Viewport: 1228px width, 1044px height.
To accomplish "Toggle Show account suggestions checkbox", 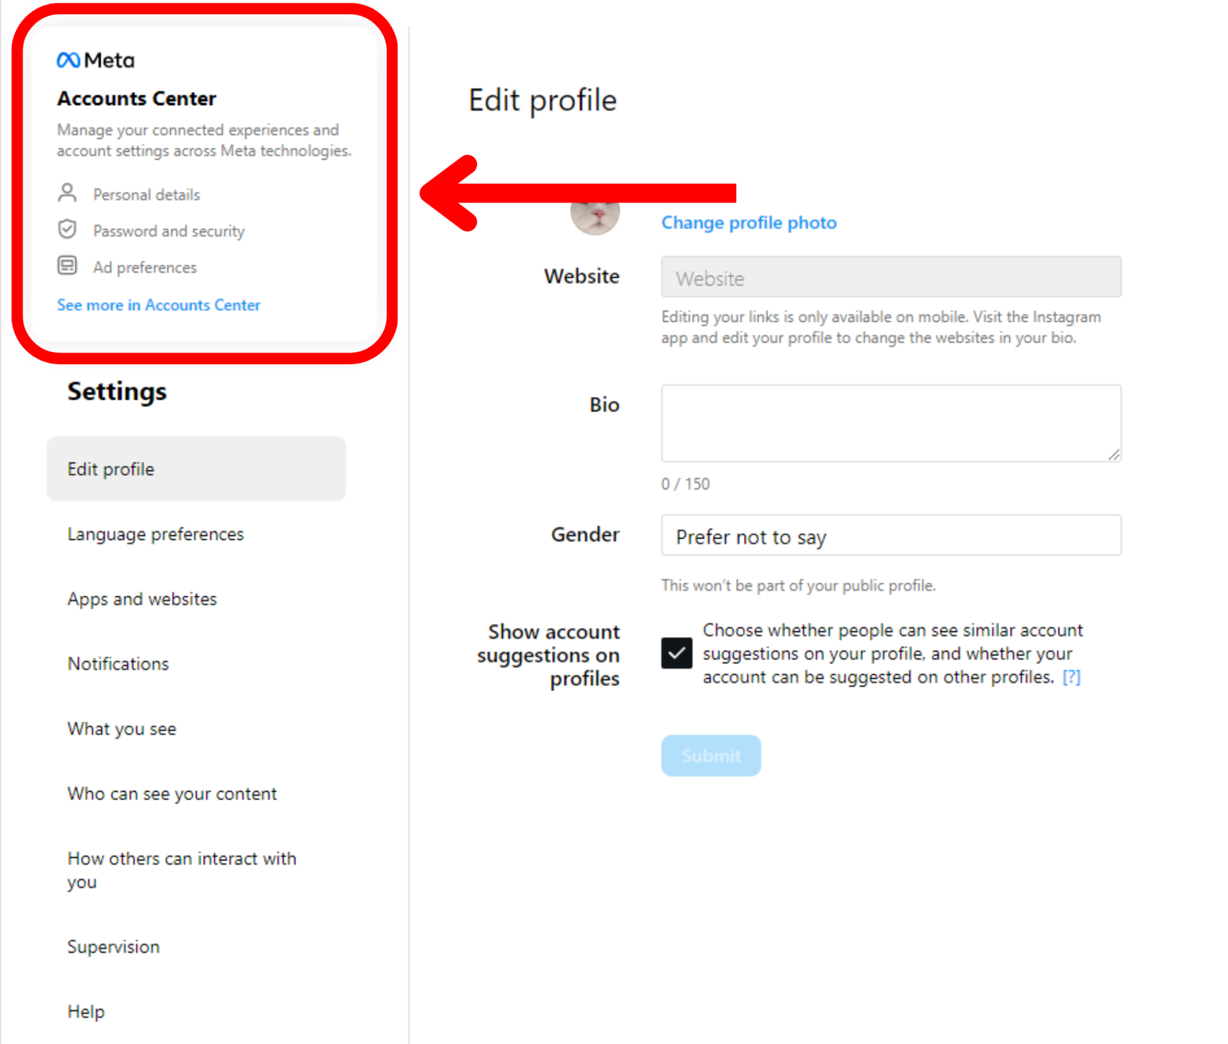I will 676,653.
